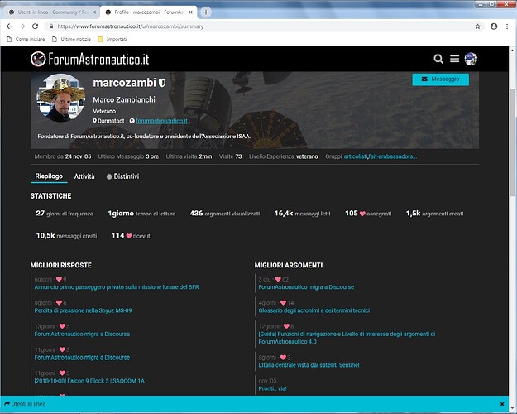Open the Chrome profile account icon
This screenshot has width=517, height=414.
point(494,26)
